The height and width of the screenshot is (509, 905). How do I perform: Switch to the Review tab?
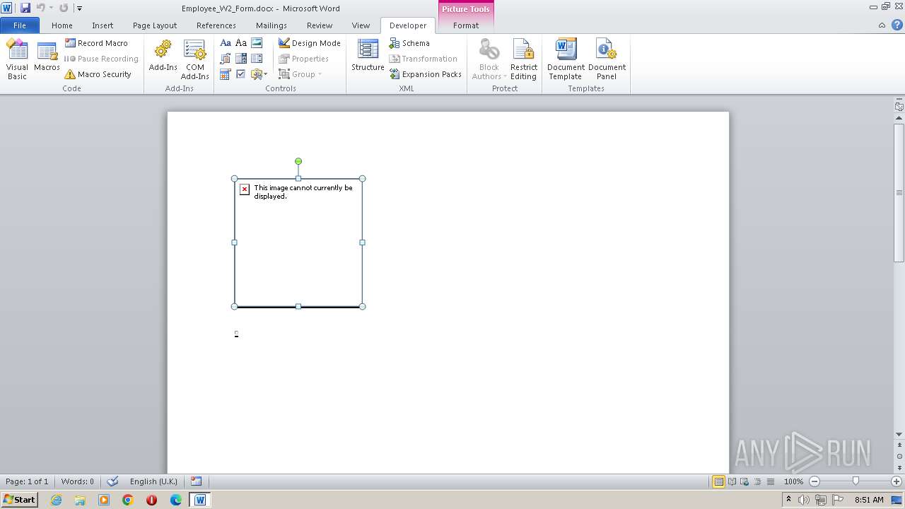[x=320, y=25]
